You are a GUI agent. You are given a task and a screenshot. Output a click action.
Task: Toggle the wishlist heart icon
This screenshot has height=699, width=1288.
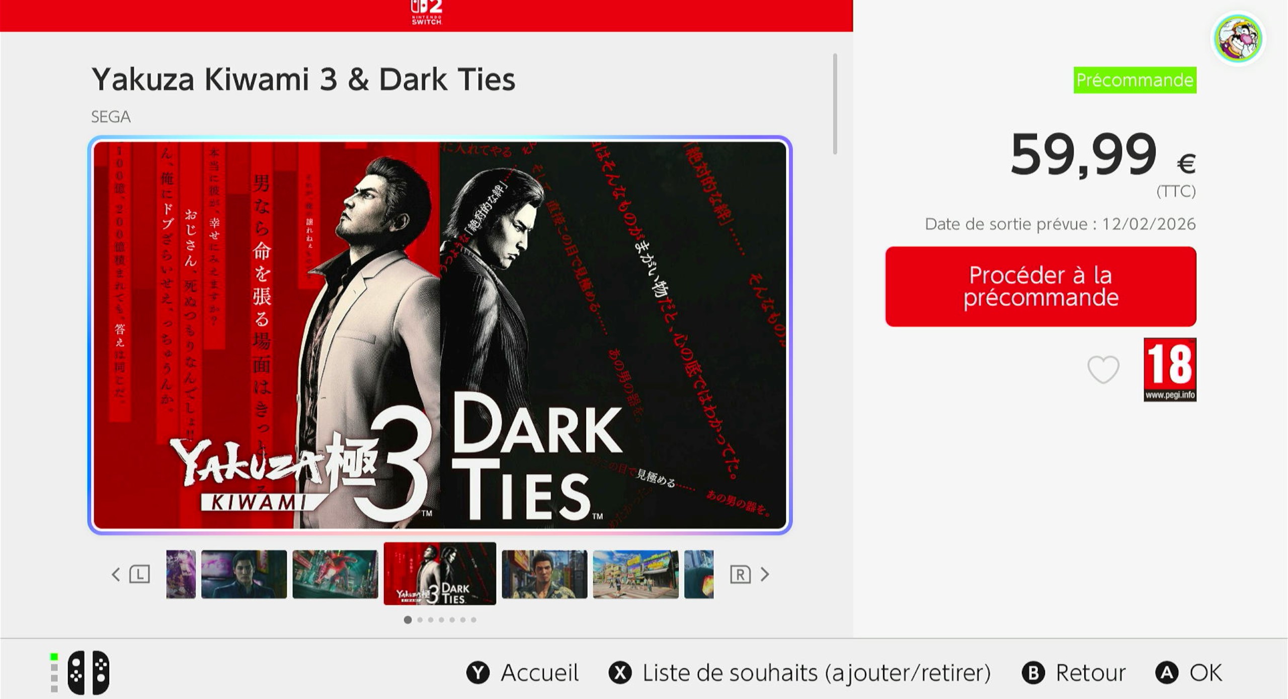pos(1103,369)
